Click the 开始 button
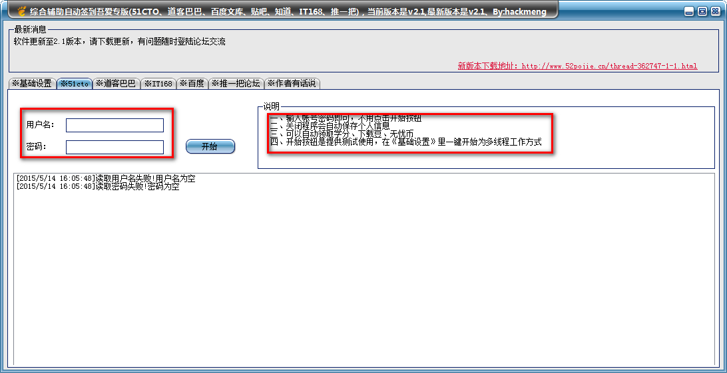727x373 pixels. (x=210, y=147)
